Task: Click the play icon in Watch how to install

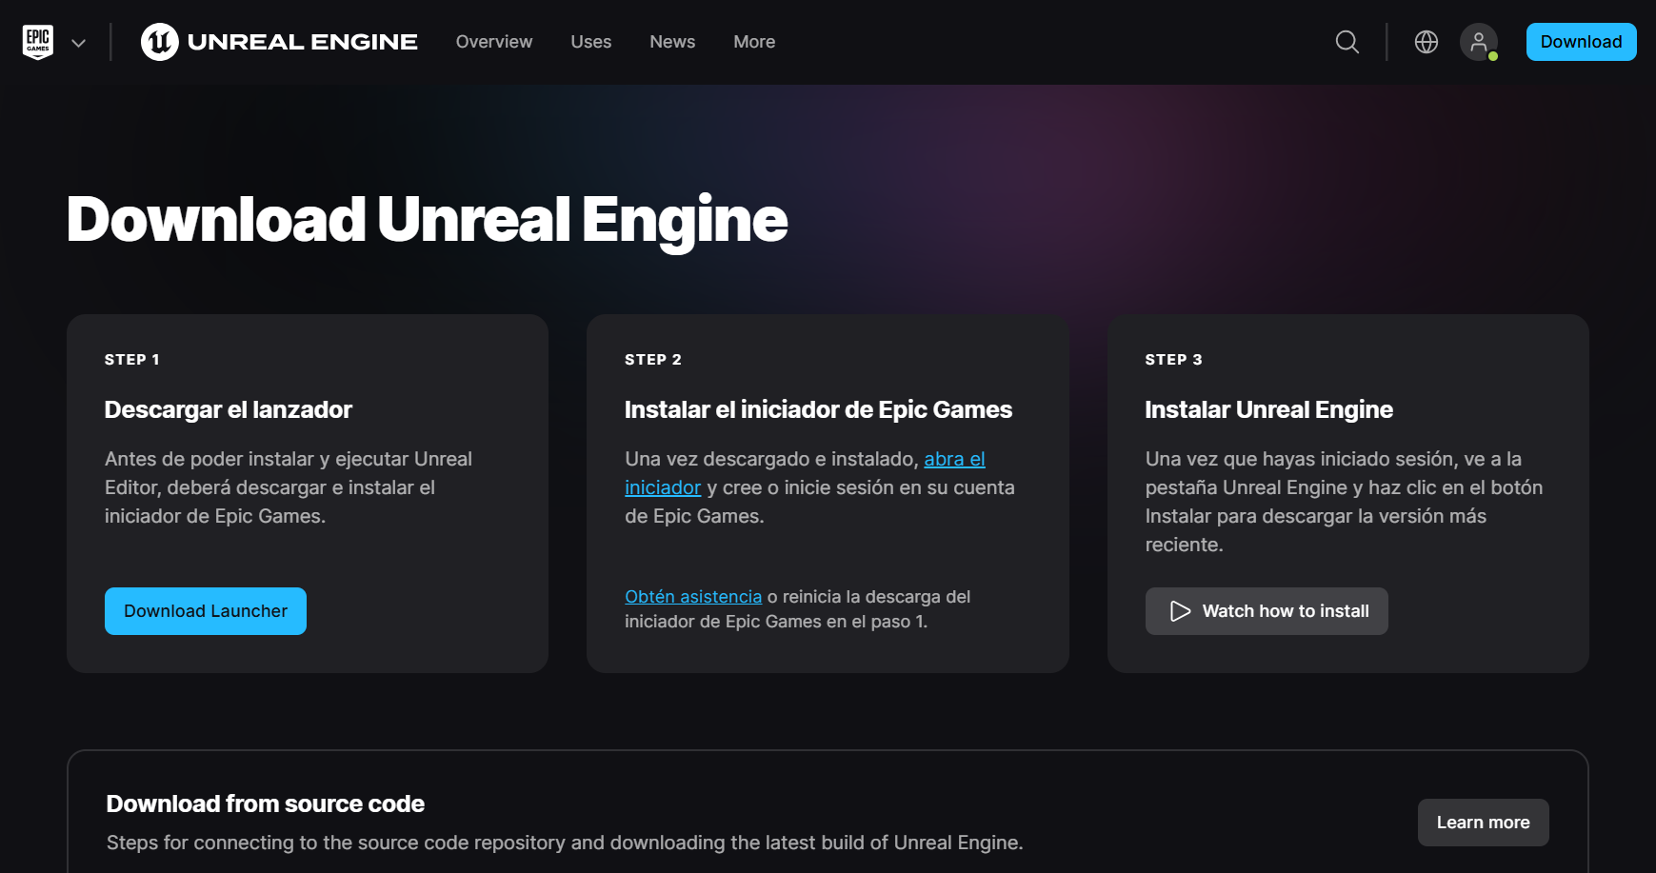Action: [1180, 611]
